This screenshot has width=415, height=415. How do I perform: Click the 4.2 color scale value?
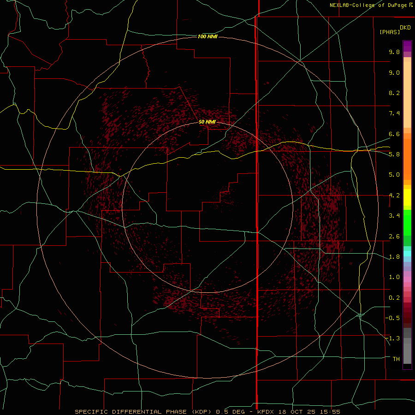tap(394, 196)
